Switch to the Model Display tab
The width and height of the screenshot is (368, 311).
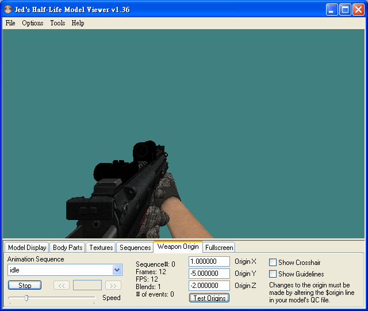[x=27, y=248]
